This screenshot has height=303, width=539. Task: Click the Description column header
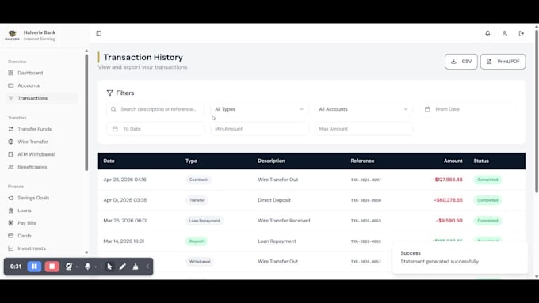tap(271, 161)
